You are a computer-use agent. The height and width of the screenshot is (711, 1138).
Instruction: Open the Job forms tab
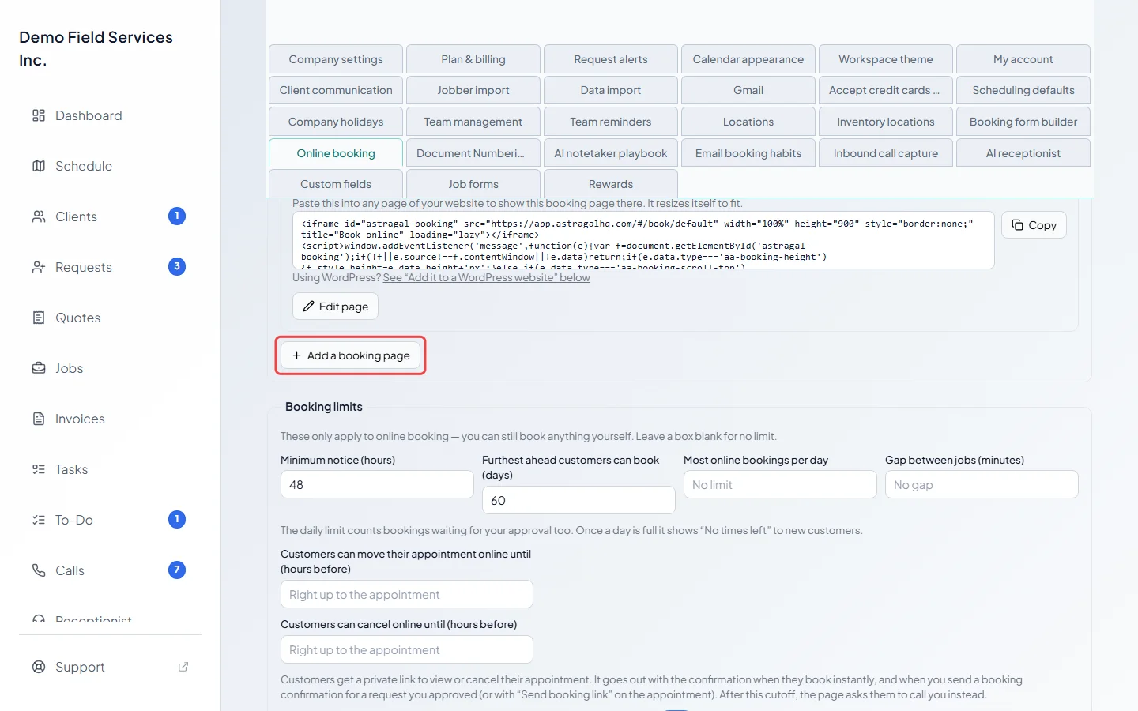click(473, 184)
